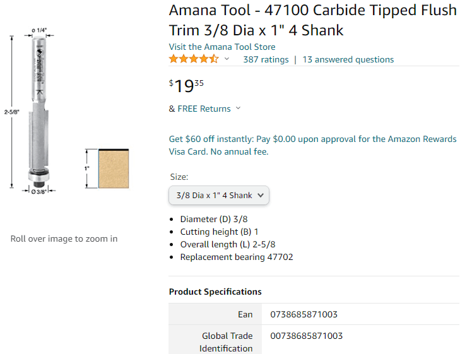Click the Size dropdown arrow icon
This screenshot has width=472, height=354.
(x=261, y=196)
